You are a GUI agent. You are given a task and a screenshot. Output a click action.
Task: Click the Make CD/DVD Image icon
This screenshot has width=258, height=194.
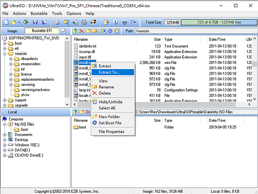click(x=57, y=22)
